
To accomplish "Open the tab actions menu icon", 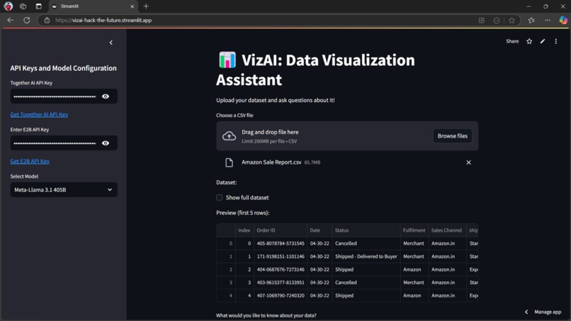I will coord(38,6).
